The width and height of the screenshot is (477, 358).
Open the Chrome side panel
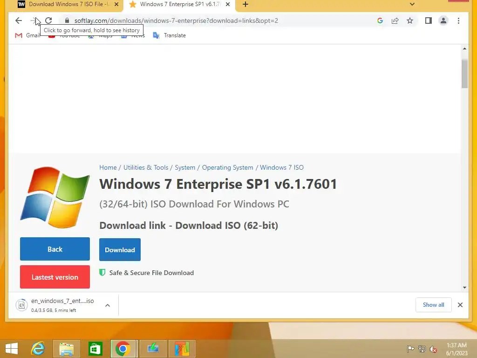429,21
